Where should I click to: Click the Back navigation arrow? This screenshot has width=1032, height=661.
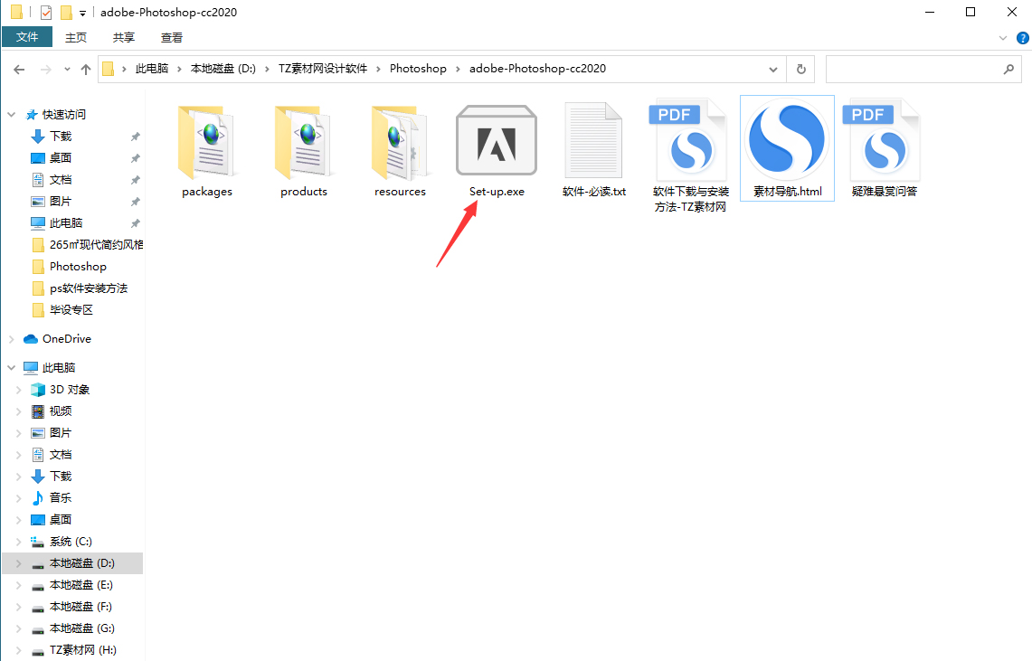tap(19, 69)
